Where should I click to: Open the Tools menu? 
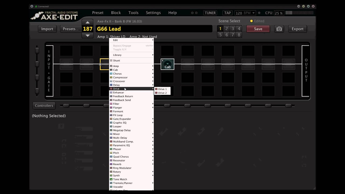(x=133, y=13)
